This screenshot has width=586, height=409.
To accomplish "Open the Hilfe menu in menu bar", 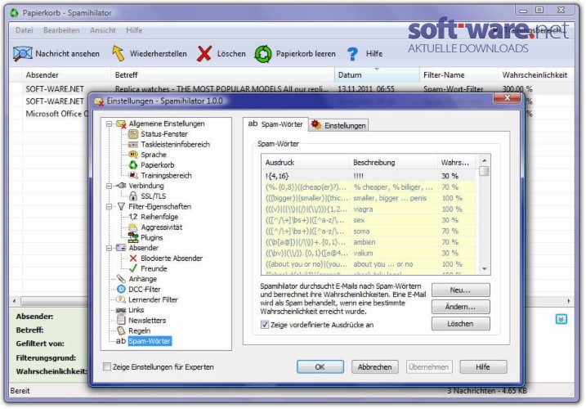I will 134,30.
